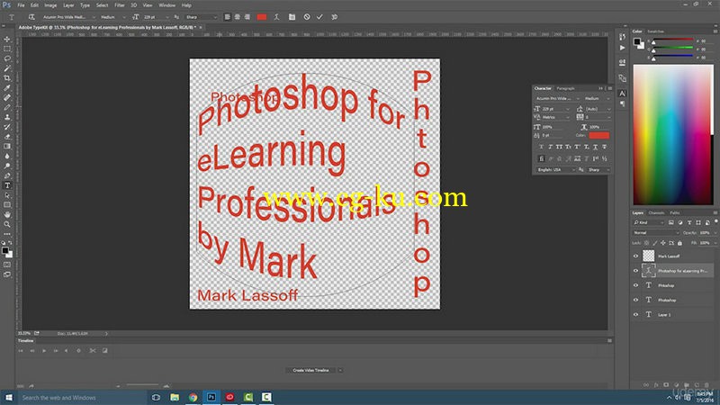Click the Create new layer icon
This screenshot has width=720, height=405.
tap(697, 385)
